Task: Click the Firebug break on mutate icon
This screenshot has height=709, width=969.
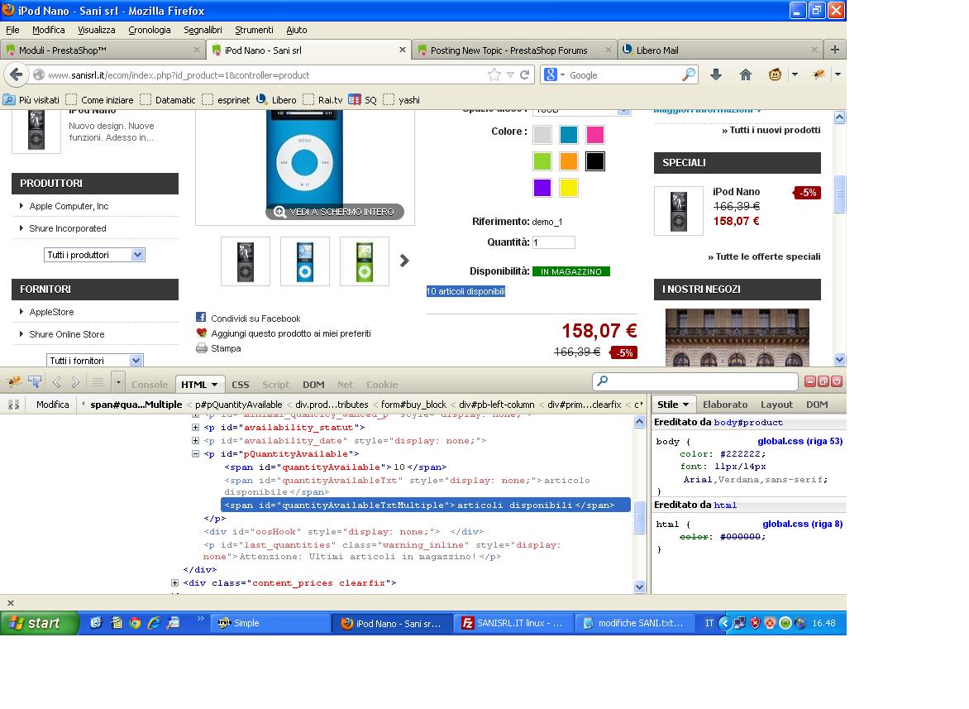Action: 13,405
